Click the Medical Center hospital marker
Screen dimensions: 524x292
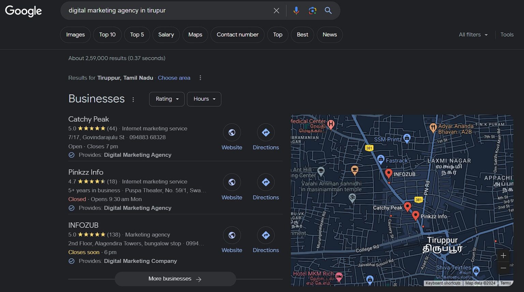tap(331, 124)
